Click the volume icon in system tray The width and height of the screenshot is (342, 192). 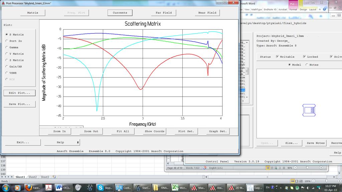pyautogui.click(x=308, y=188)
